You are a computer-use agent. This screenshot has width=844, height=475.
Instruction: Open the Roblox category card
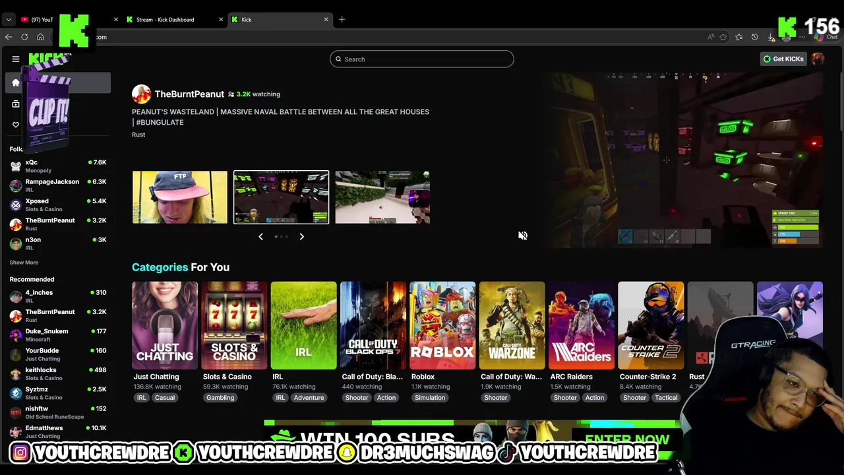click(x=442, y=325)
